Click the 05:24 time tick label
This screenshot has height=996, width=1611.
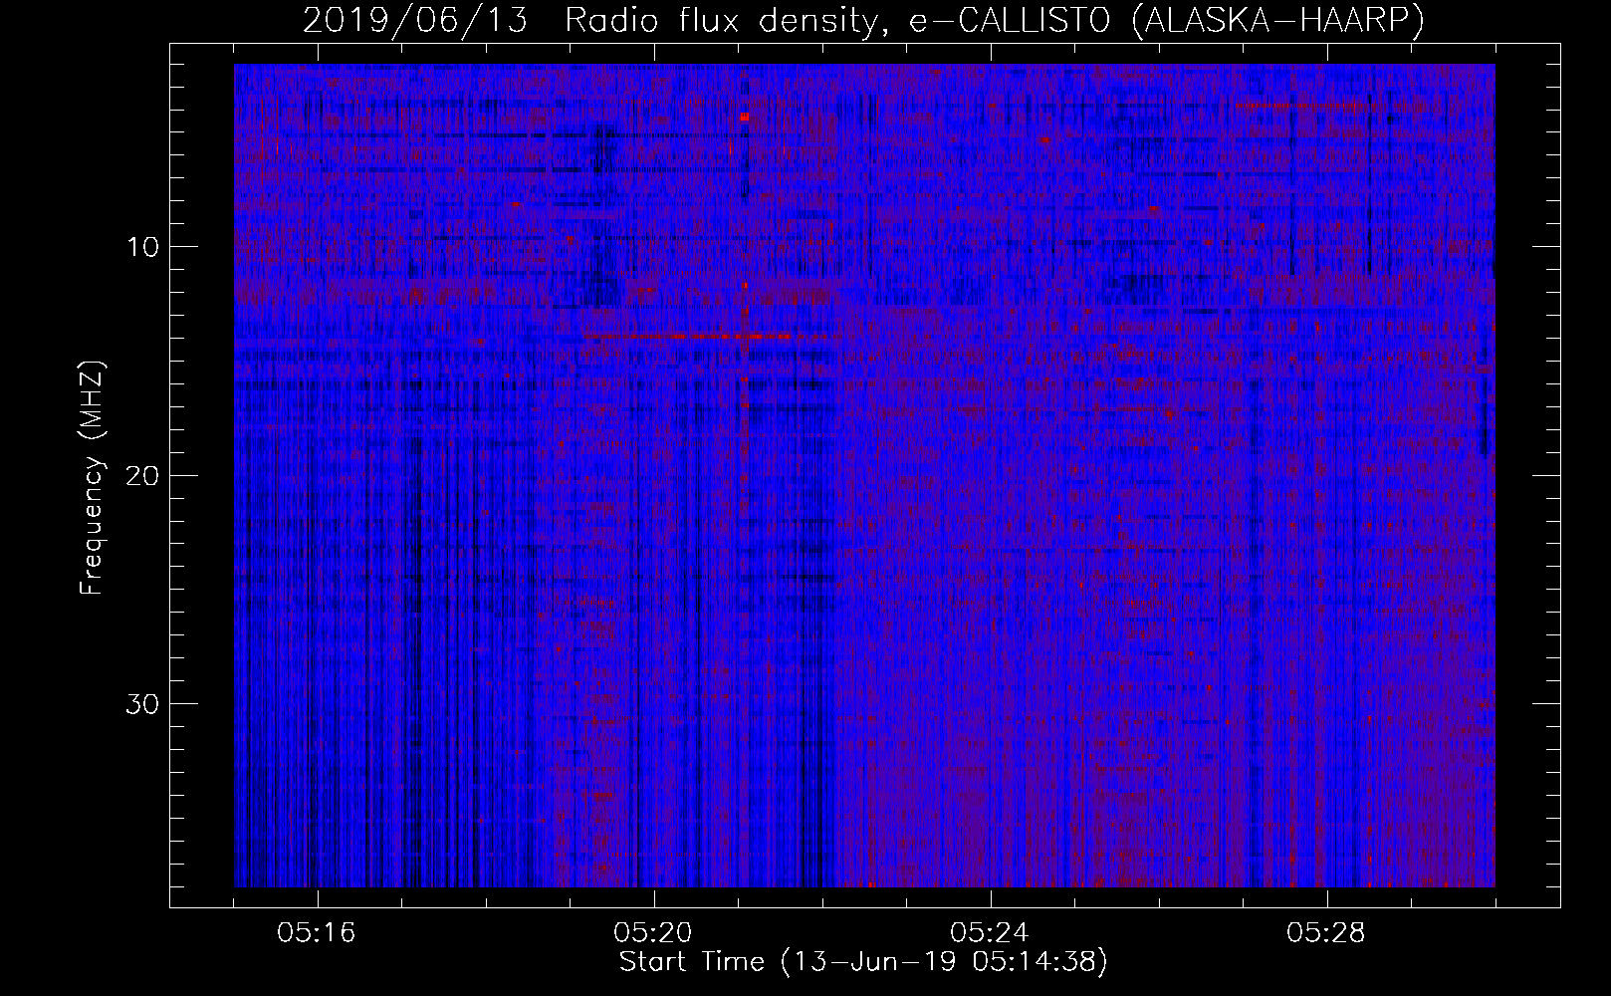[990, 933]
